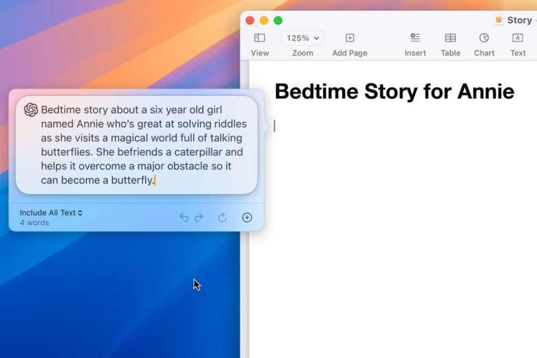Open the Insert menu icon in the toolbar
The image size is (537, 358).
coord(415,37)
